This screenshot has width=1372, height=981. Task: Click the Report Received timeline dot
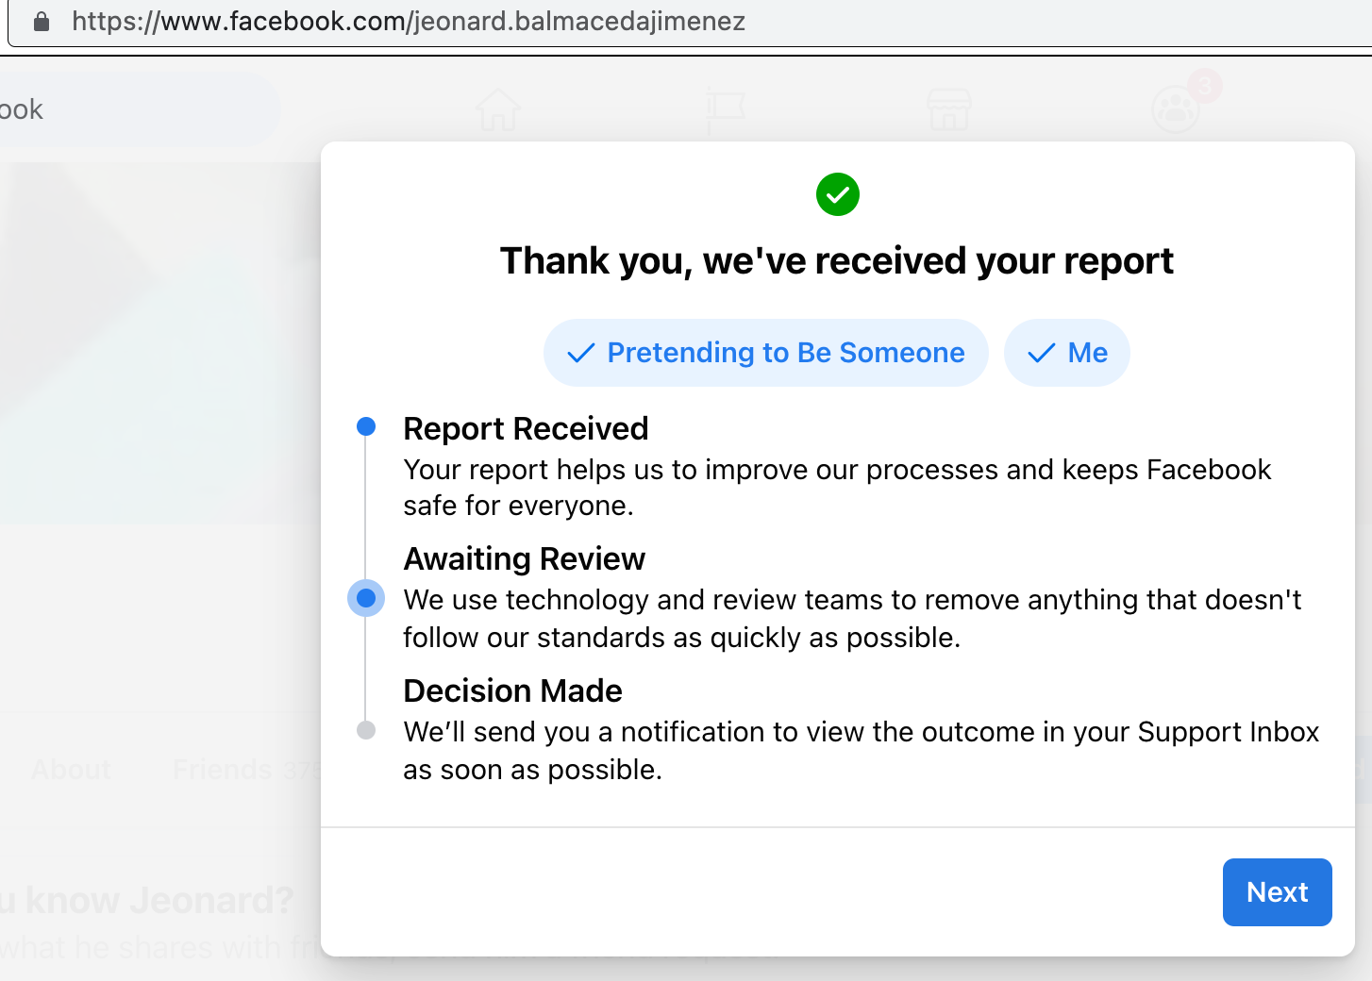click(366, 427)
